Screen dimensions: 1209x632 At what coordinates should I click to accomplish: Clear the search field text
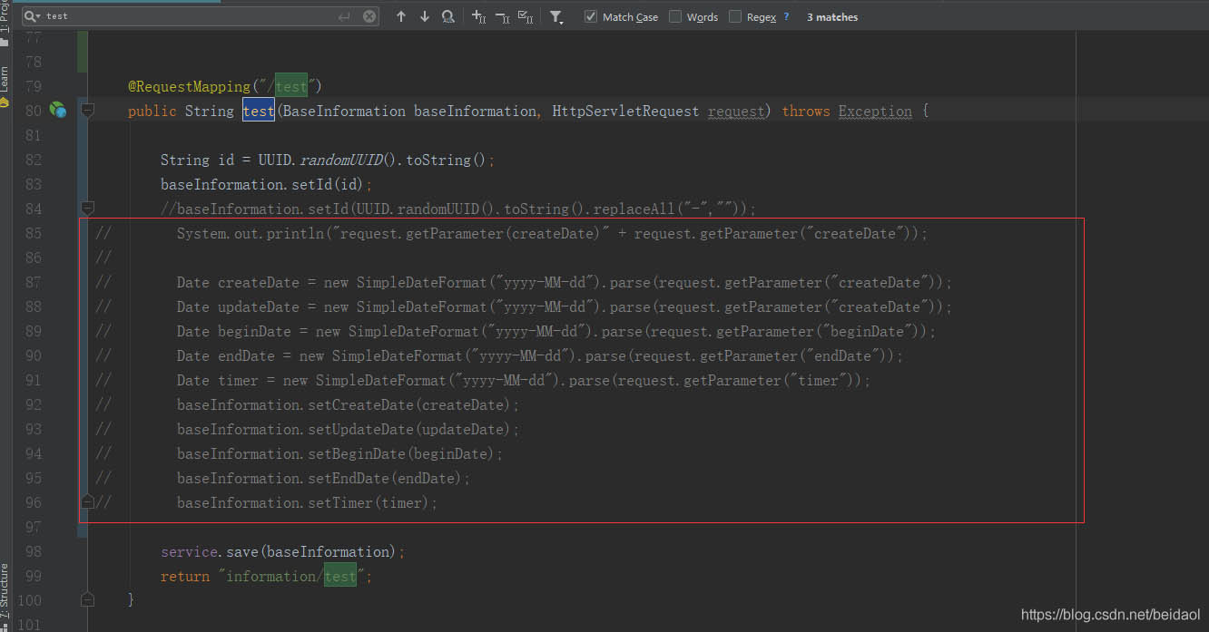click(x=369, y=16)
